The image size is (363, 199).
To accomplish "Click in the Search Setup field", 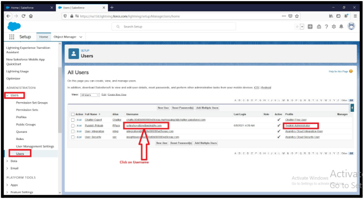I will coord(174,26).
